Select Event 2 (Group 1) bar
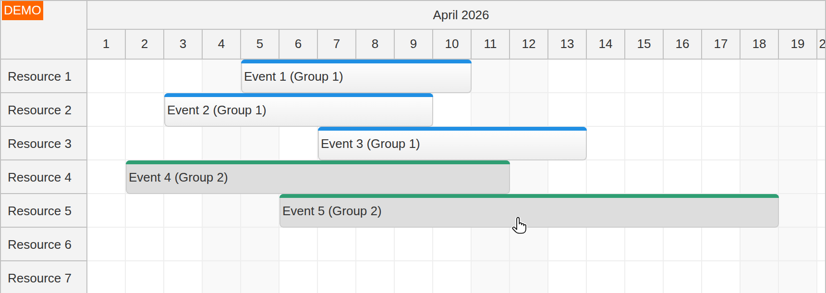 (x=298, y=110)
